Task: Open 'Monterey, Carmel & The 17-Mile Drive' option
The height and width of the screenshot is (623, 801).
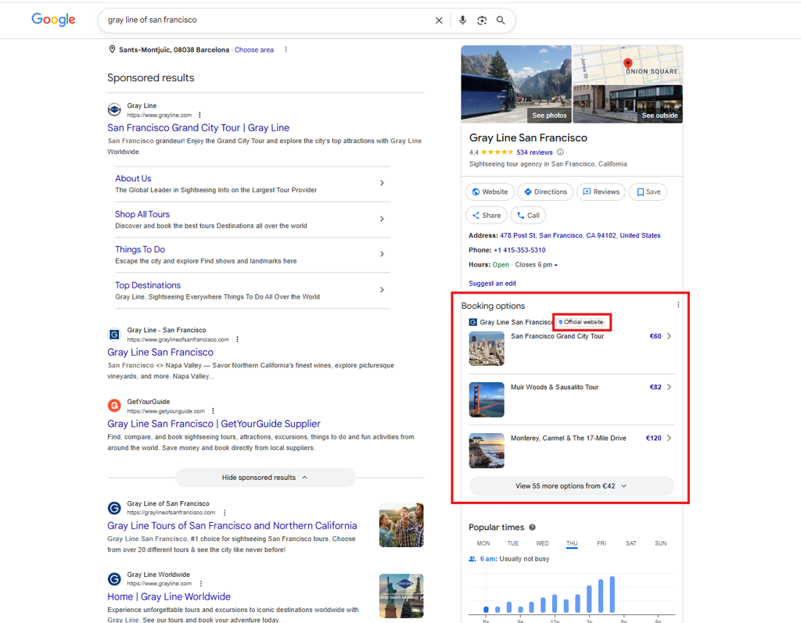Action: point(571,450)
